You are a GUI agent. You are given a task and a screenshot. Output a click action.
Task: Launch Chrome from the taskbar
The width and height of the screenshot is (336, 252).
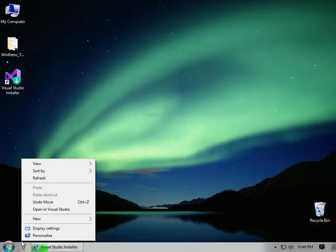click(24, 247)
